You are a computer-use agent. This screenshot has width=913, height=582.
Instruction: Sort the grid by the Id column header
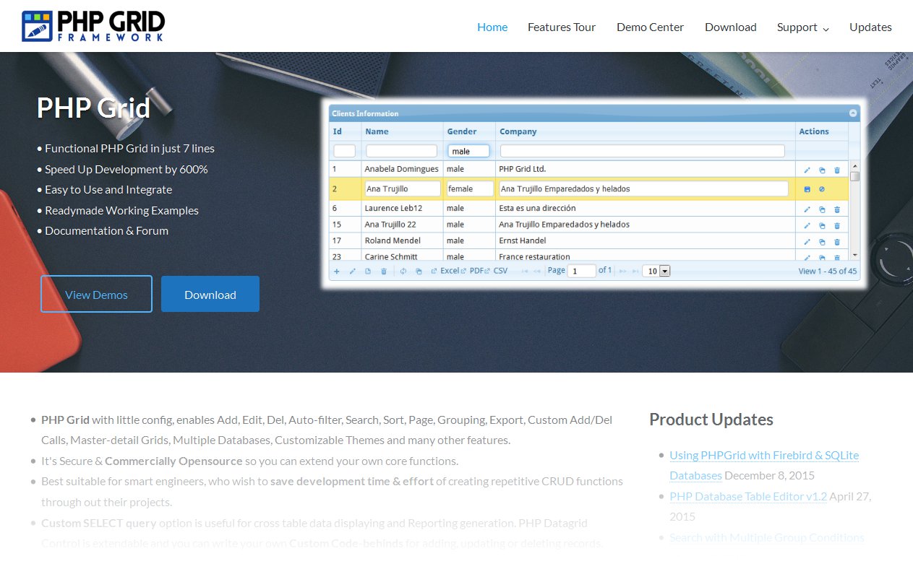click(x=337, y=131)
